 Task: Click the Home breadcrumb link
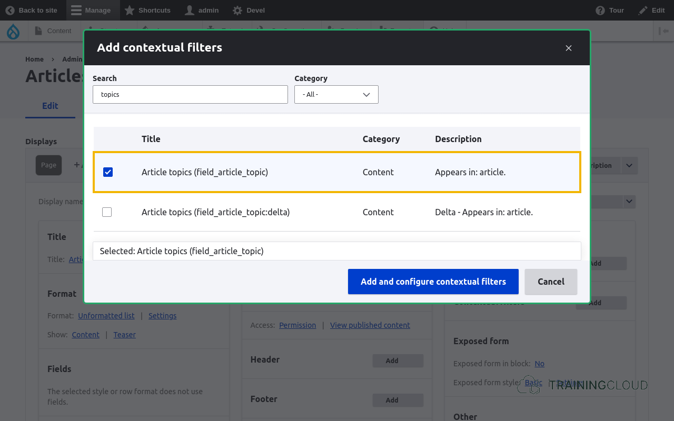[34, 59]
